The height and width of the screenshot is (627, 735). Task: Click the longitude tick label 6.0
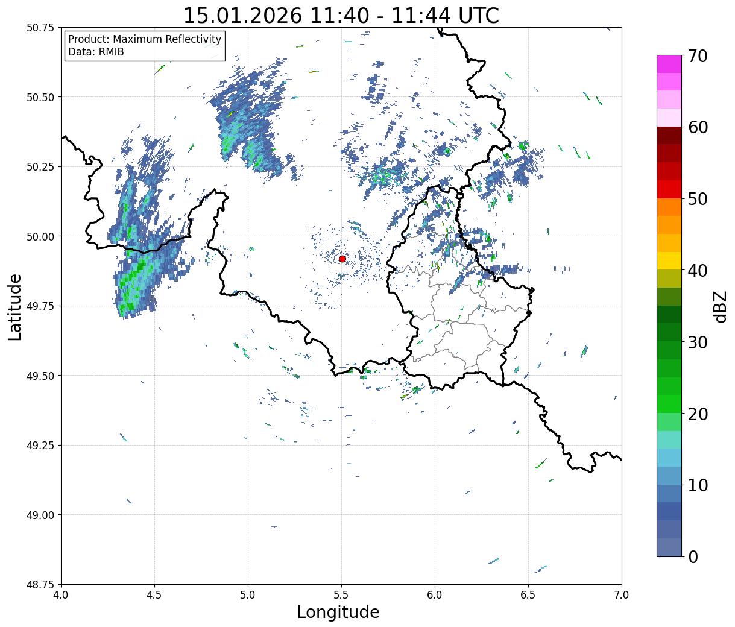(435, 595)
